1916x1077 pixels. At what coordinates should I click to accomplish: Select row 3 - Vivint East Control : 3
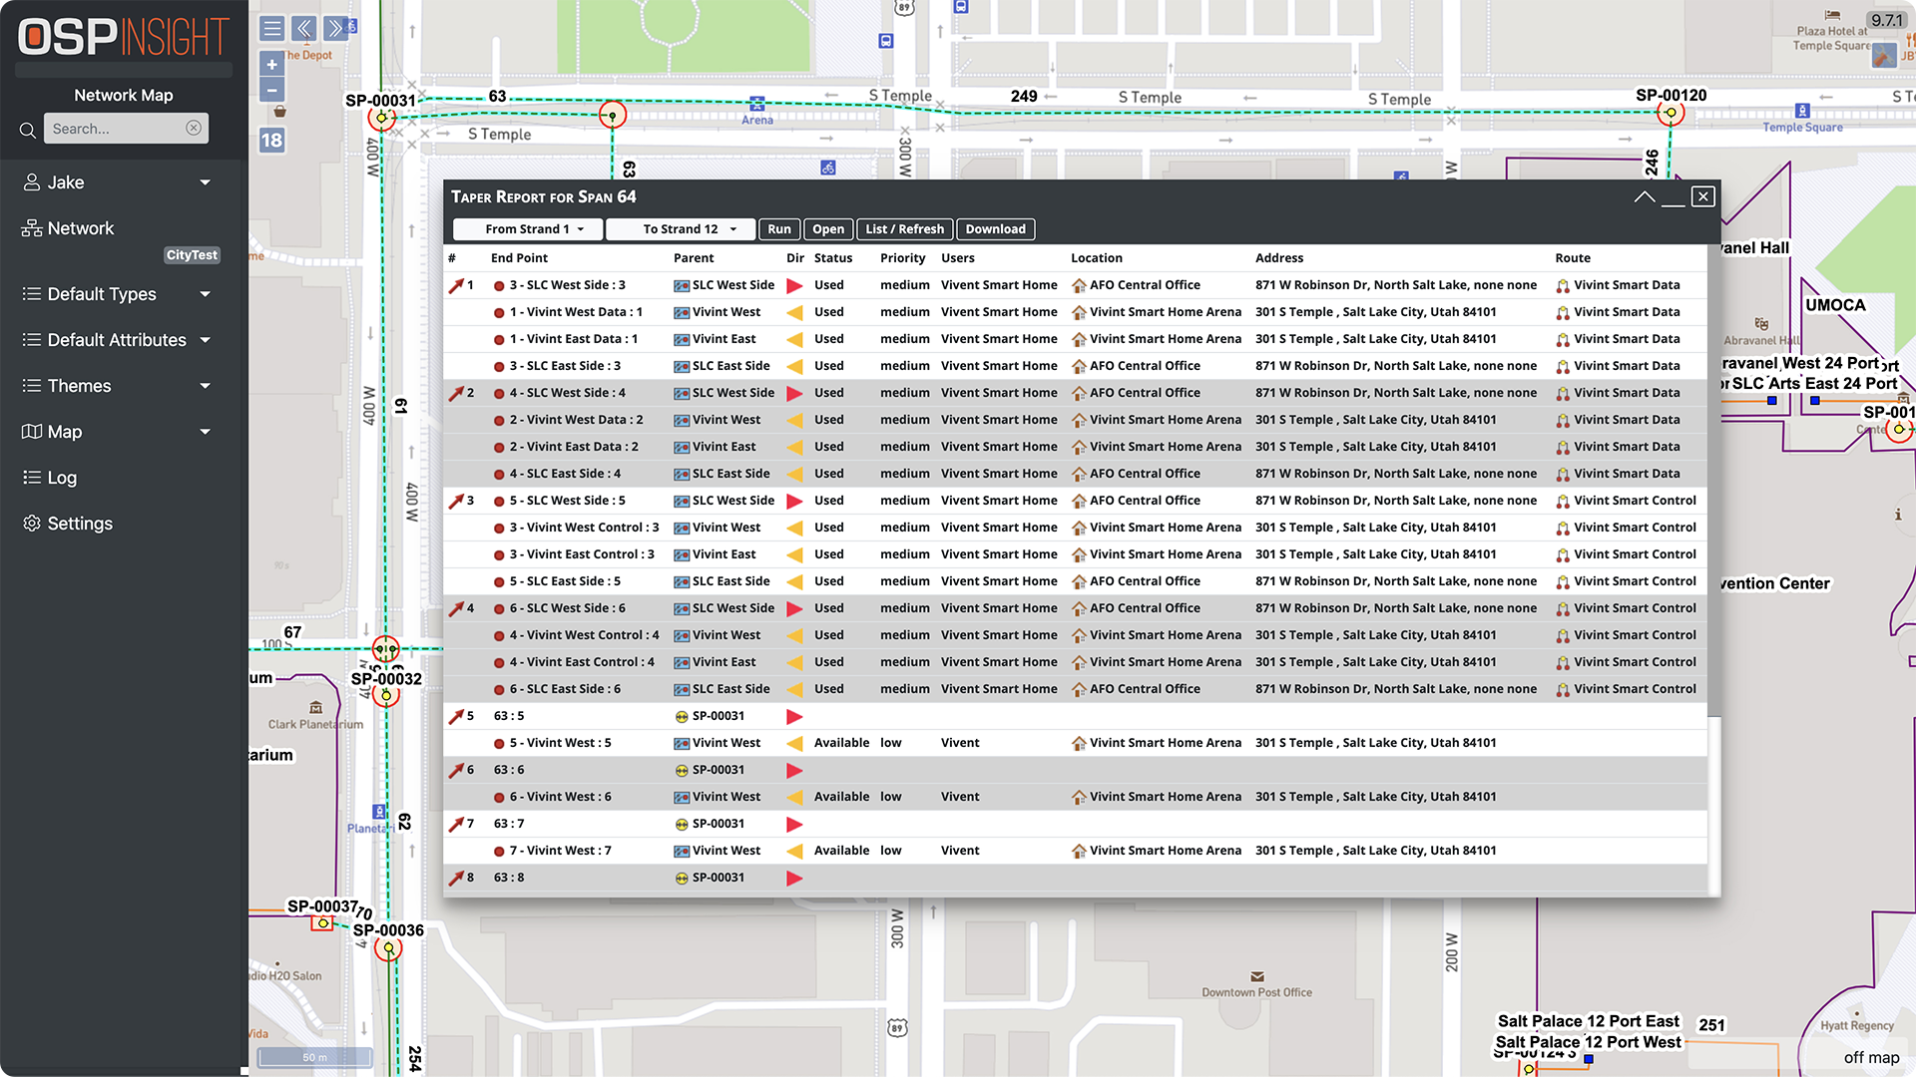point(1075,554)
